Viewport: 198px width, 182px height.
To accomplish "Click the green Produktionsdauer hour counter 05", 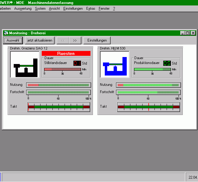I will point(167,63).
